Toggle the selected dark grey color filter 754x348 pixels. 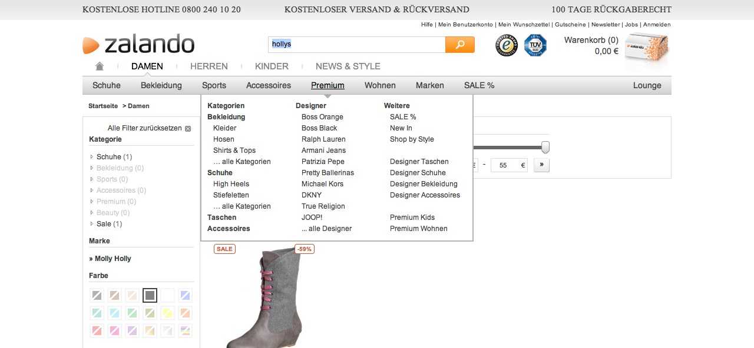150,295
